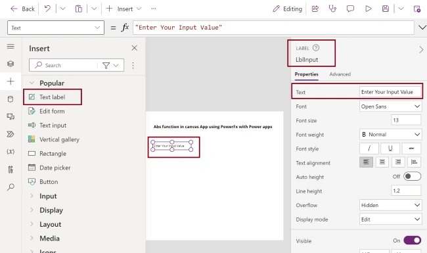The image size is (427, 253).
Task: Open the Insert menu in toolbar
Action: pyautogui.click(x=124, y=9)
